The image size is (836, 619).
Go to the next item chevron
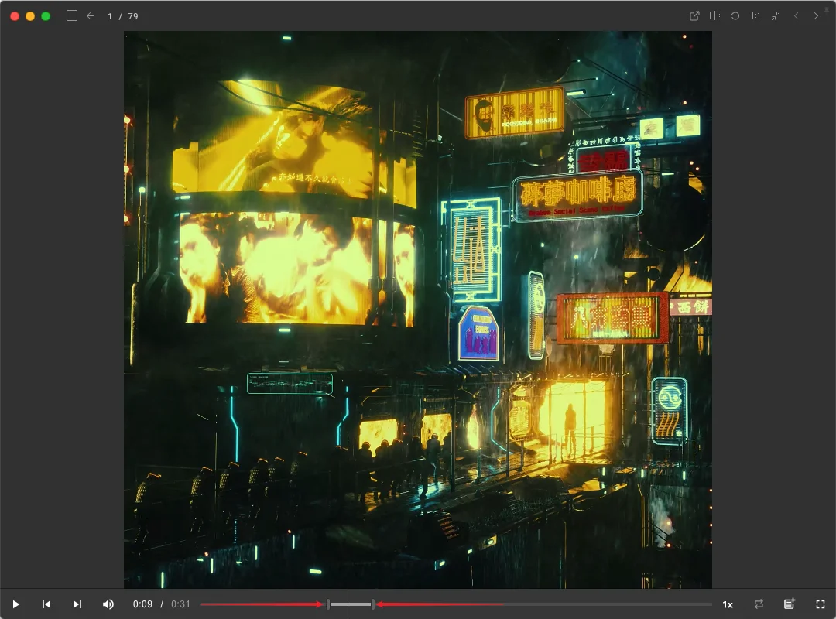click(816, 15)
